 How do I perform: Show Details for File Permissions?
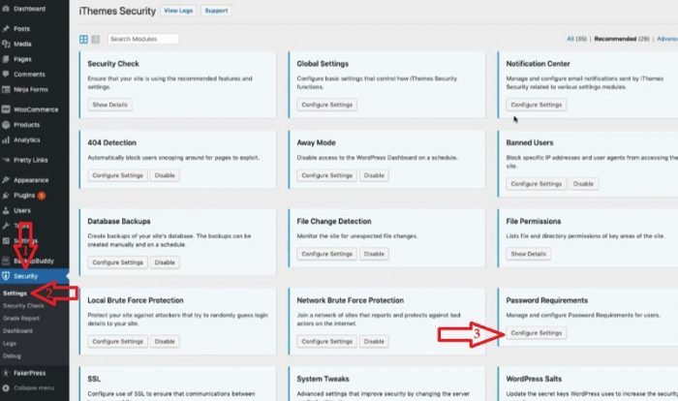(529, 254)
